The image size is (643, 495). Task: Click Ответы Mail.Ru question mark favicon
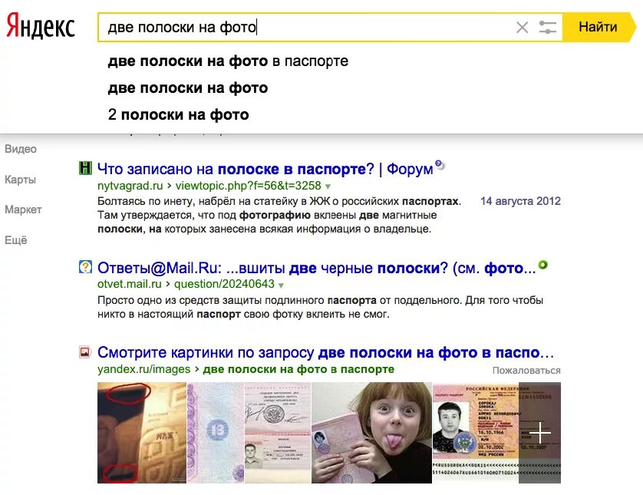click(x=85, y=267)
